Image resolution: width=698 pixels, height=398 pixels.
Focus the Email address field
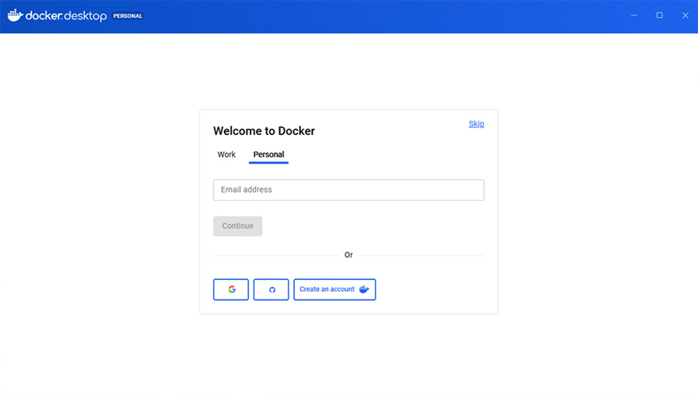point(348,190)
